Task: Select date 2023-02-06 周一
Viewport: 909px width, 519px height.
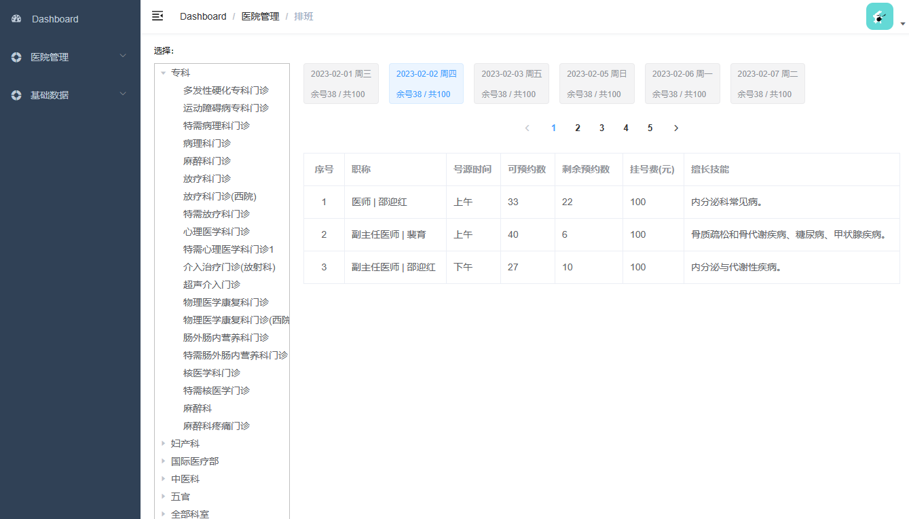Action: [682, 84]
